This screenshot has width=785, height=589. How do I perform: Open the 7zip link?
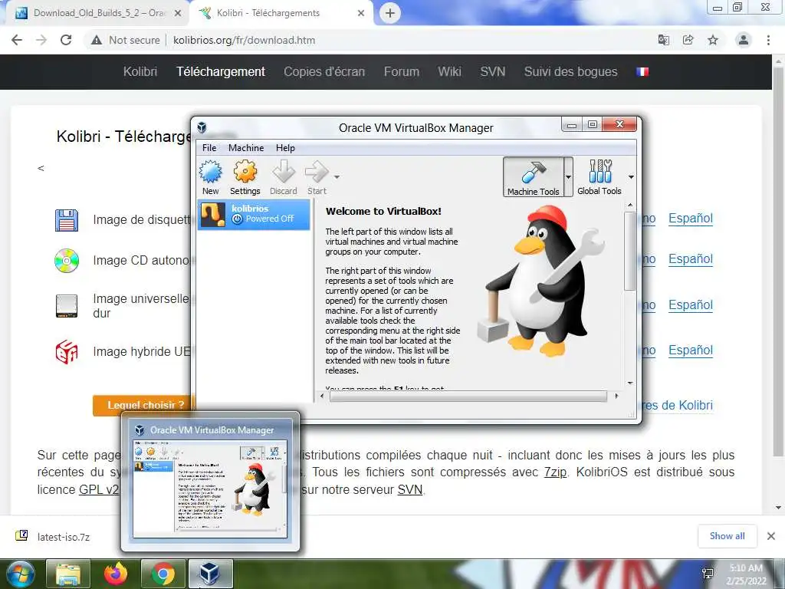click(555, 472)
